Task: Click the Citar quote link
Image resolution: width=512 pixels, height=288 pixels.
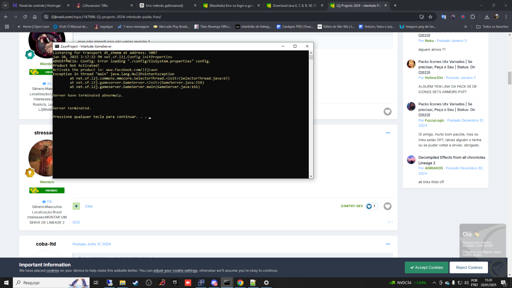Action: click(89, 206)
